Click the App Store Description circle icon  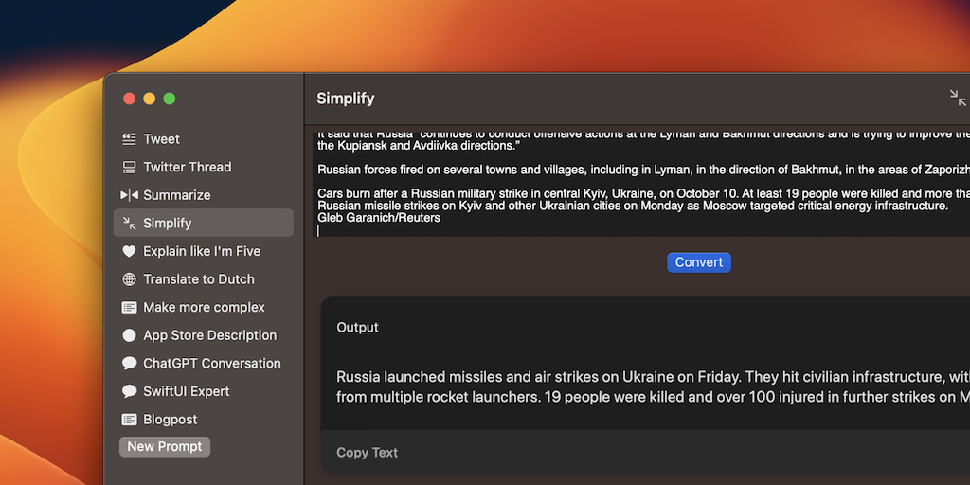129,335
